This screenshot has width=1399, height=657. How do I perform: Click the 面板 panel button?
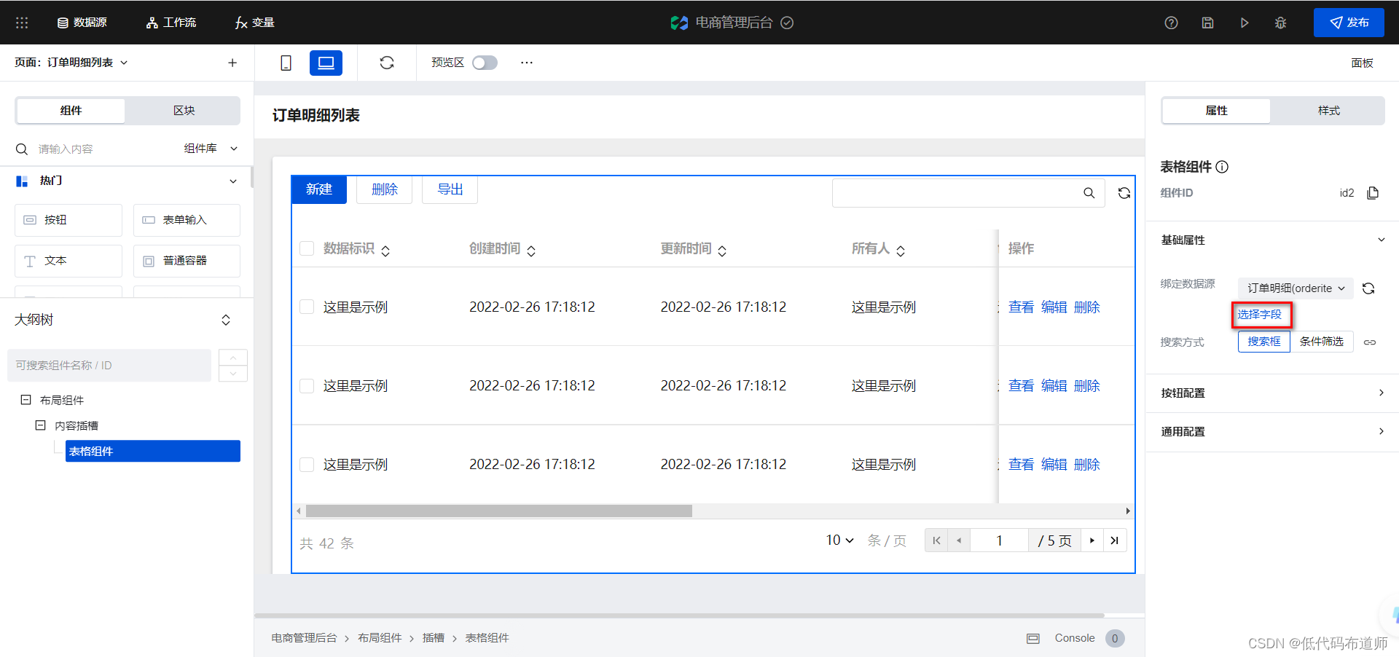tap(1362, 63)
